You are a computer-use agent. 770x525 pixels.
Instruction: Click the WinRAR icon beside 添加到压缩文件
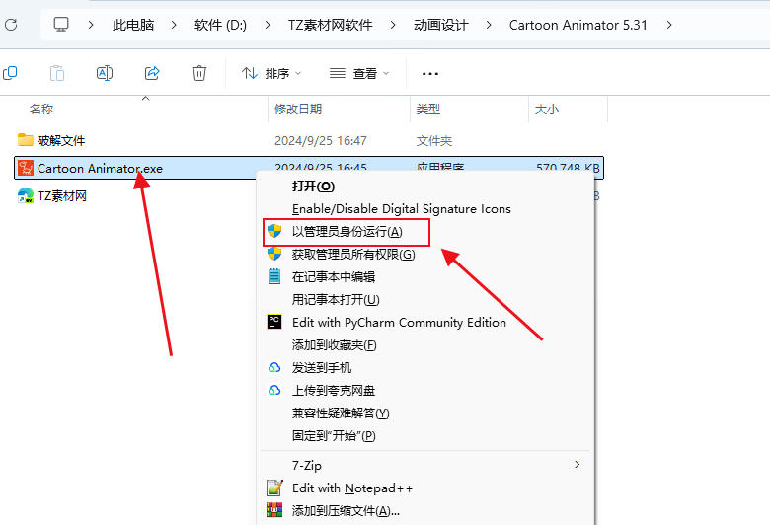[x=274, y=510]
